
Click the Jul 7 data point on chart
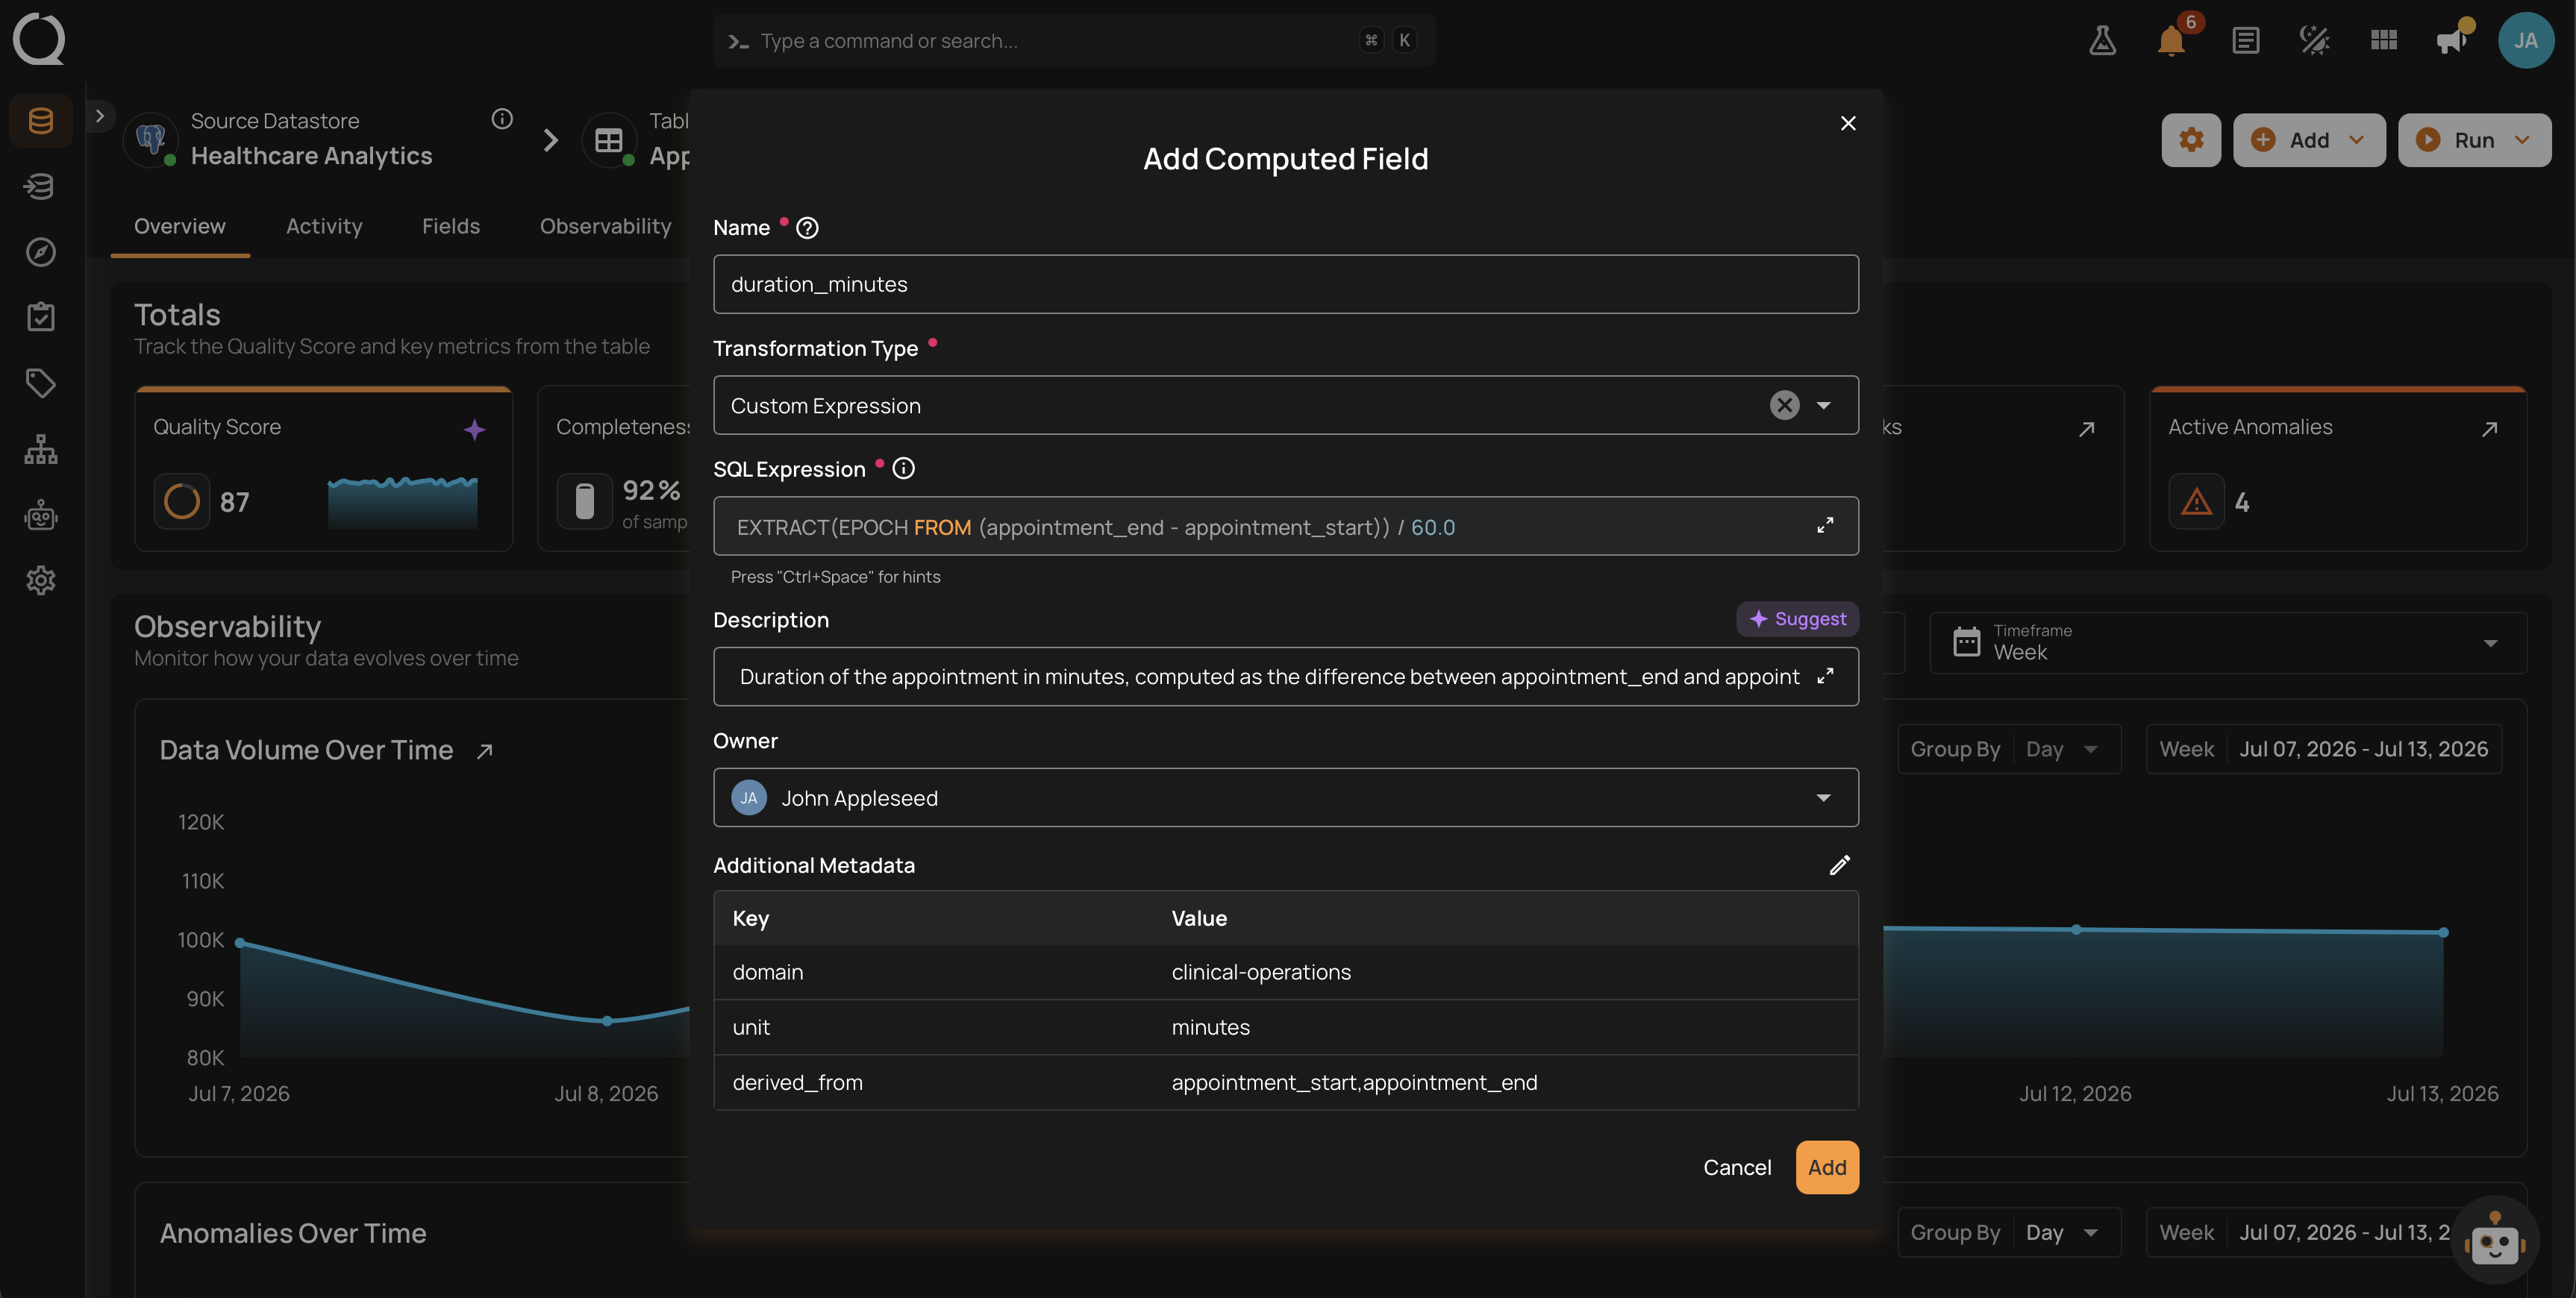click(x=240, y=943)
